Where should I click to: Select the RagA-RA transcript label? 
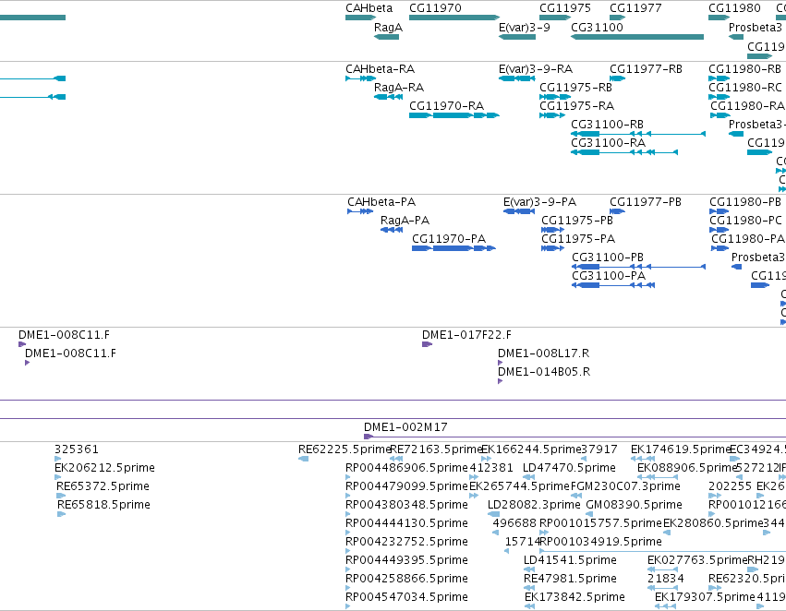[399, 88]
